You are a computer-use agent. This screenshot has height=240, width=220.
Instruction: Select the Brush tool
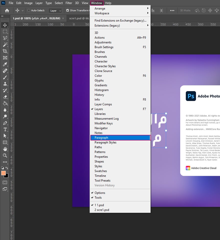[5, 77]
